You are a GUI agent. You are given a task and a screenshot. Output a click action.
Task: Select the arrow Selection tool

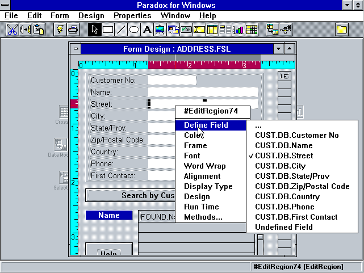tap(94, 30)
